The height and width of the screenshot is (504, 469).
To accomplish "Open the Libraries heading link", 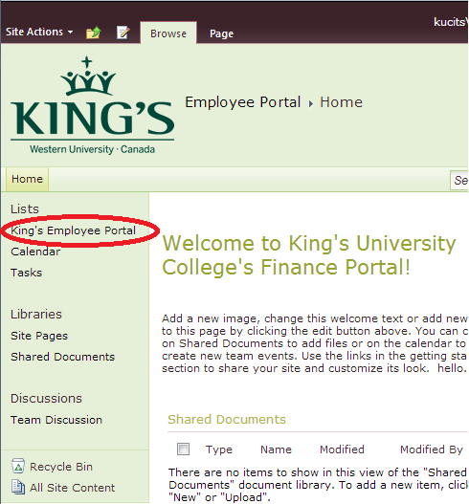I will 36,314.
